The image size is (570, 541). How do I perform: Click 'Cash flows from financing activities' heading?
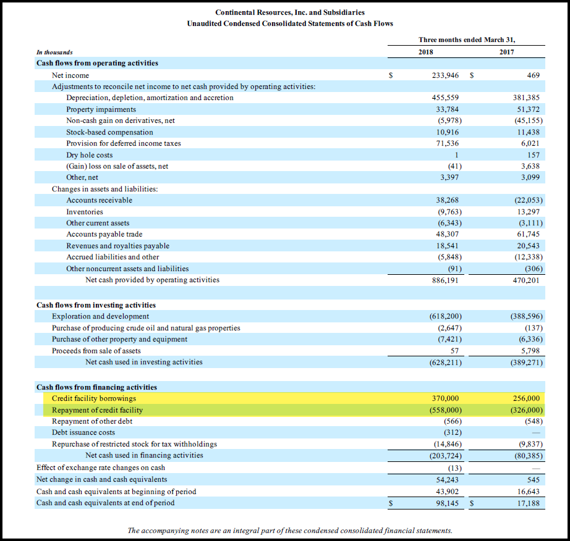click(x=96, y=387)
